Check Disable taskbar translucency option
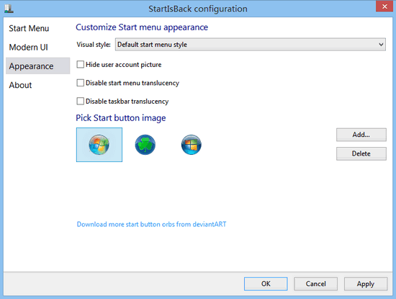Viewport: 396px width, 299px height. 81,102
